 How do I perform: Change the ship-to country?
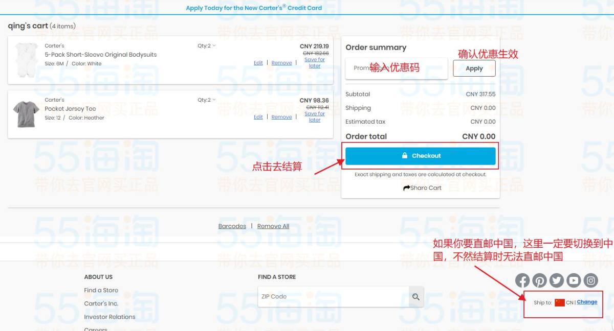[x=587, y=302]
